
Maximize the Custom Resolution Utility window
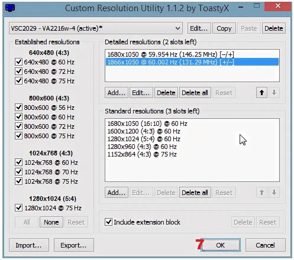click(x=257, y=6)
